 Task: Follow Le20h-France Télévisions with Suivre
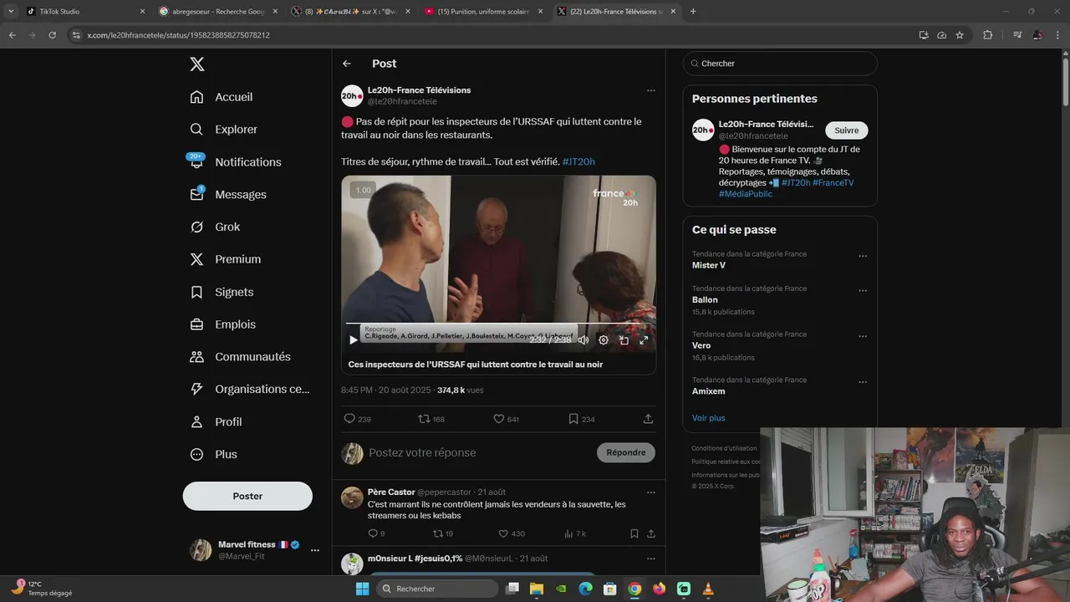click(847, 130)
